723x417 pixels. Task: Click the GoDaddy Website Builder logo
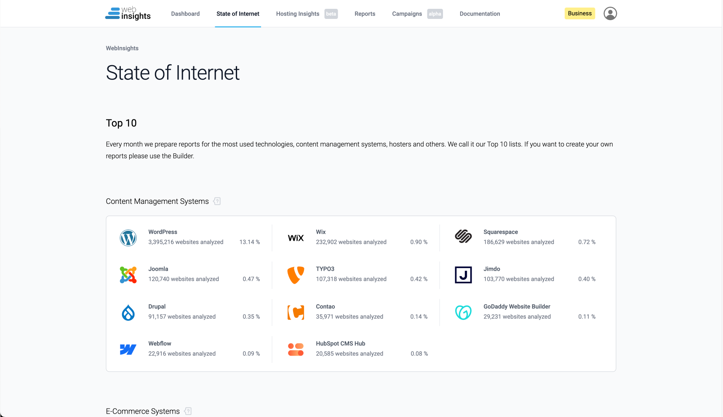463,312
